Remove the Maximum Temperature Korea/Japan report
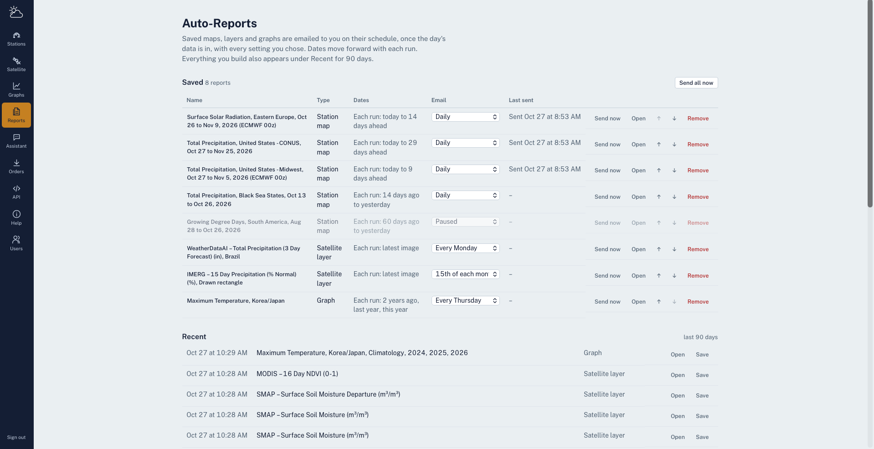874x449 pixels. pyautogui.click(x=698, y=302)
